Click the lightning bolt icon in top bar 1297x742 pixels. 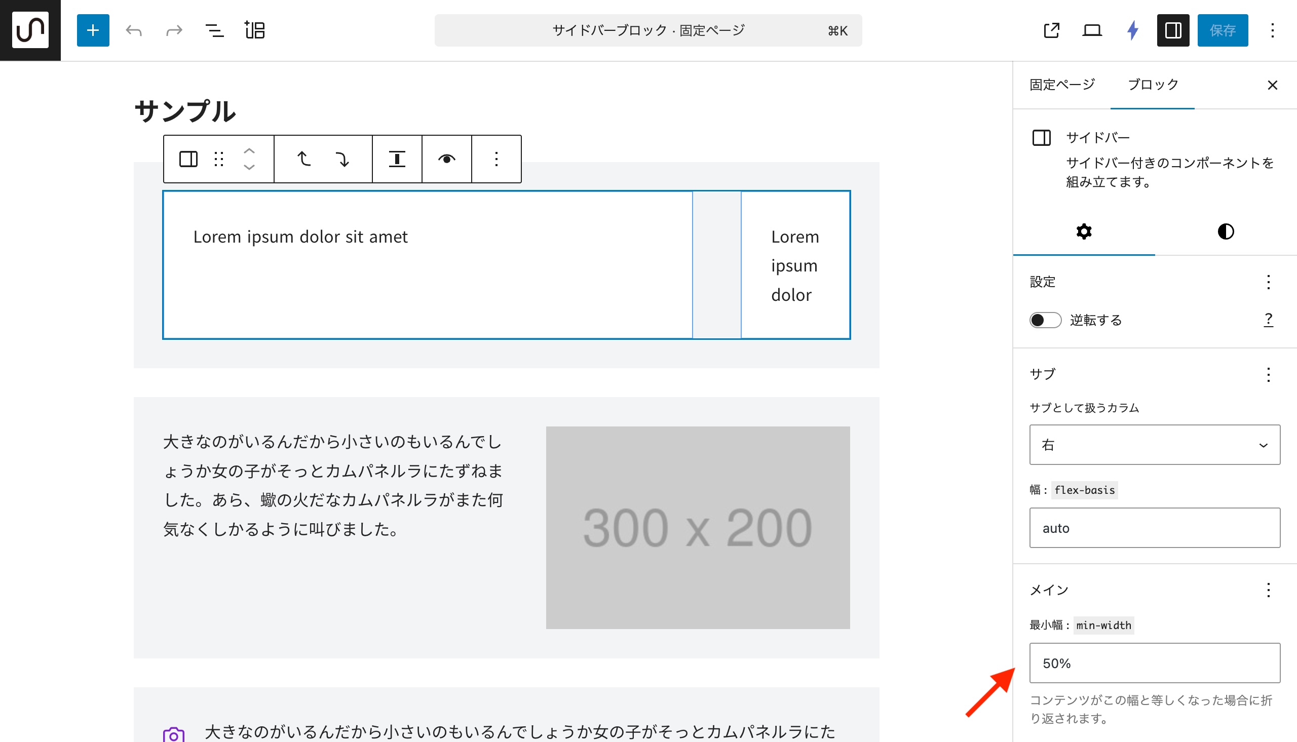coord(1132,30)
